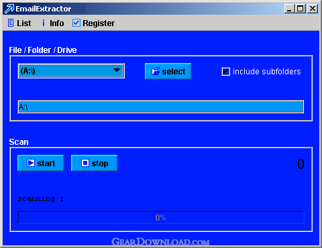Click the 'scanning :' status text

tap(40, 198)
